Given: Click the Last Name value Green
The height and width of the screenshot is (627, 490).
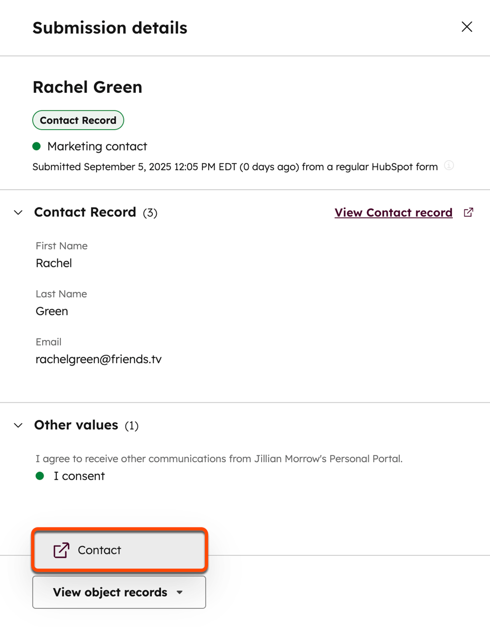Looking at the screenshot, I should tap(52, 311).
